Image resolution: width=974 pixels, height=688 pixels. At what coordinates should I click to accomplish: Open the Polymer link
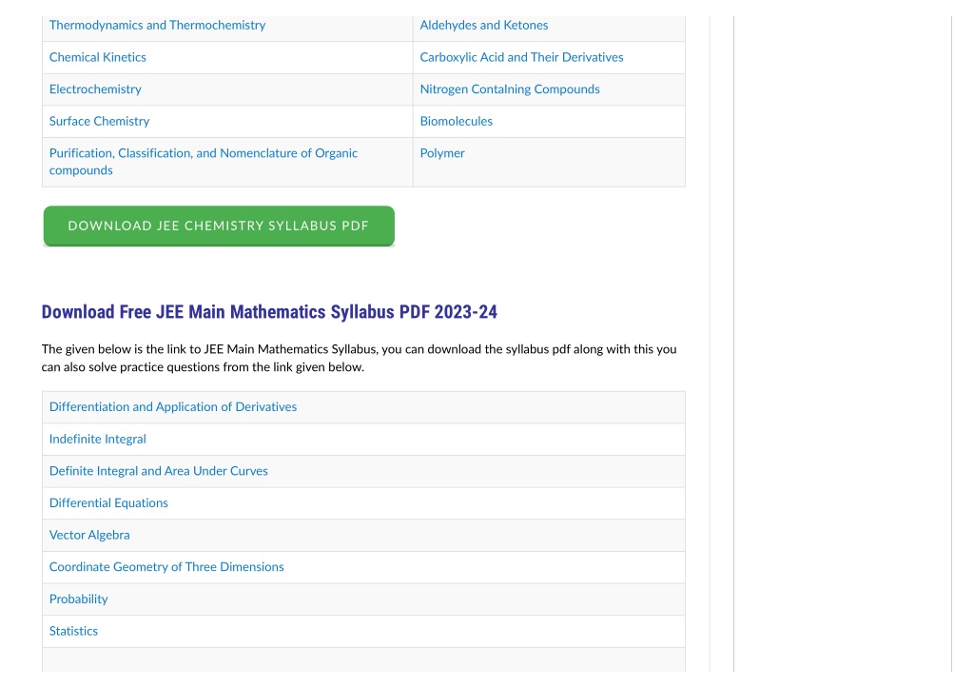coord(442,153)
